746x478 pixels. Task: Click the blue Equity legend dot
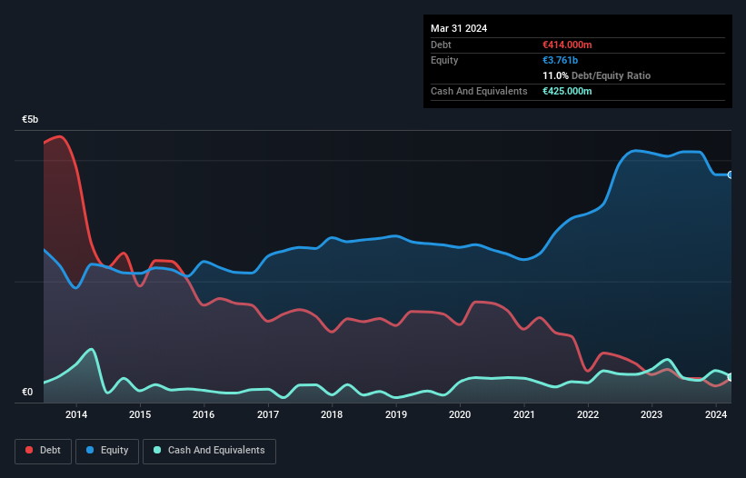(90, 450)
